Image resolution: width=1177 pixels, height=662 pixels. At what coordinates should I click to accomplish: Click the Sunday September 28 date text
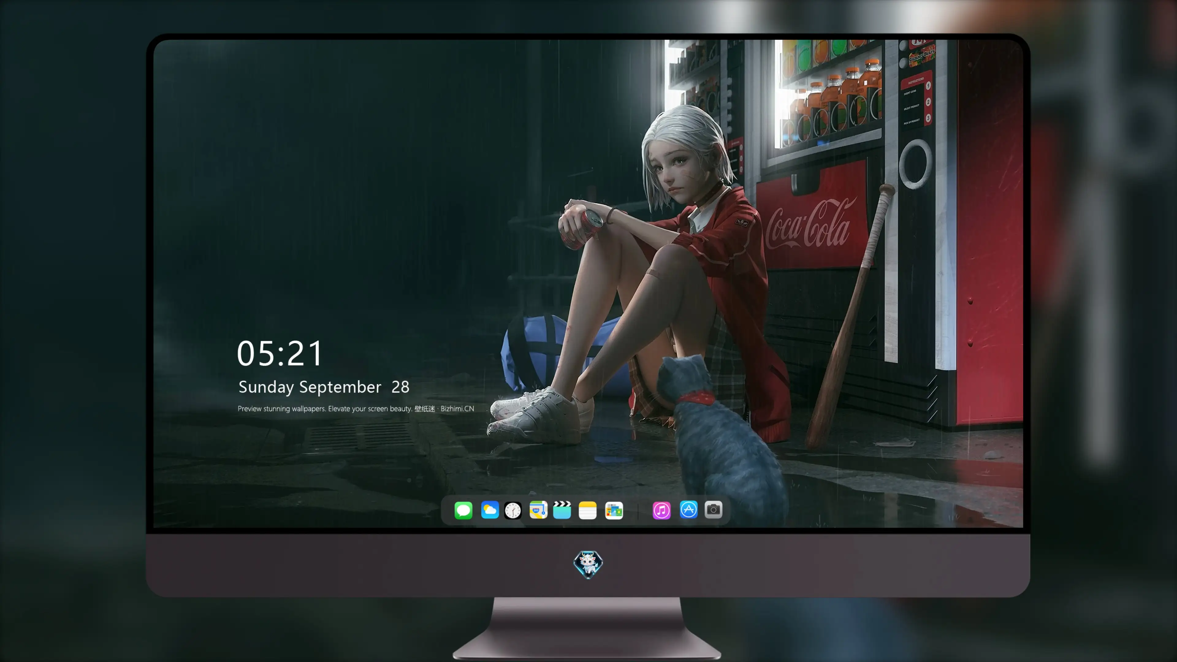click(x=324, y=387)
